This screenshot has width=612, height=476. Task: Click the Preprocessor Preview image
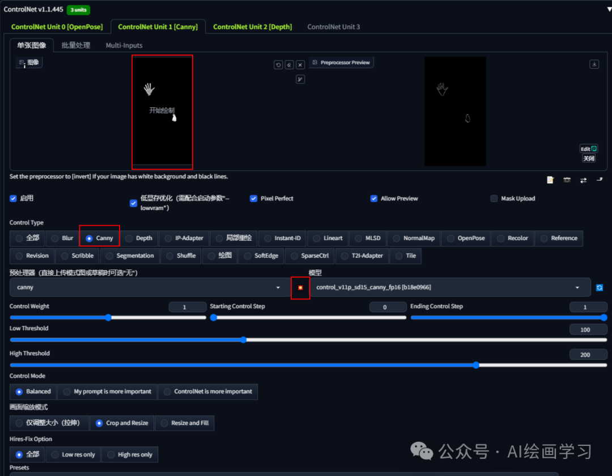[455, 111]
